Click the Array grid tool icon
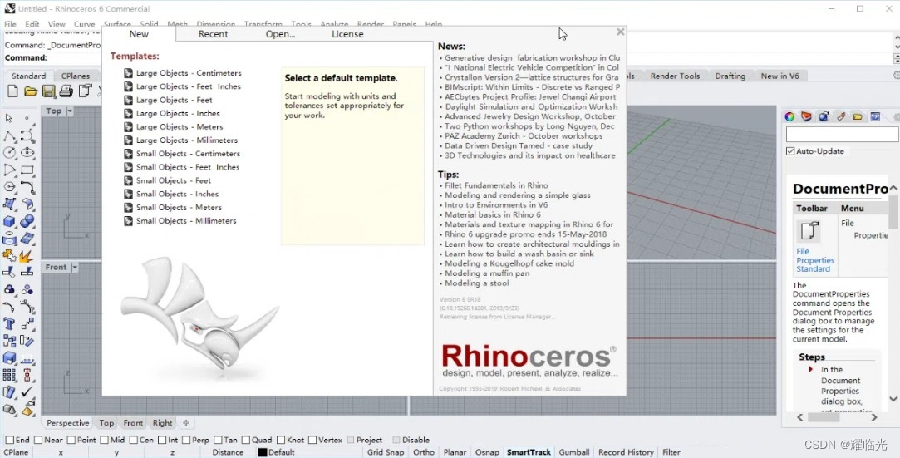Screen dimensions: 900x458 [9, 375]
